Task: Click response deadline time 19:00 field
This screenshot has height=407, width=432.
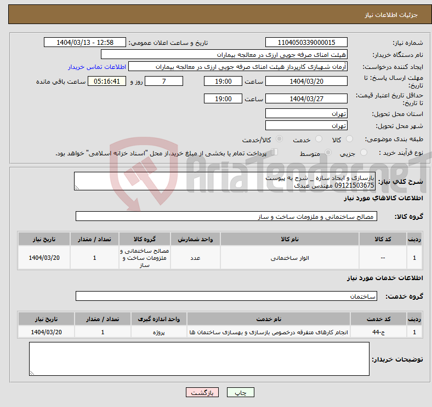Action: [223, 81]
